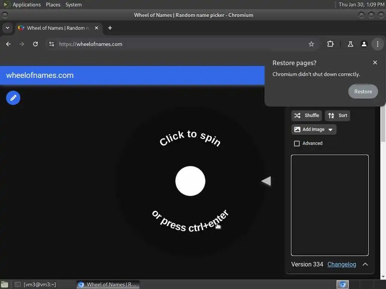Collapse panel with chevron beside Changelog

coord(365,265)
